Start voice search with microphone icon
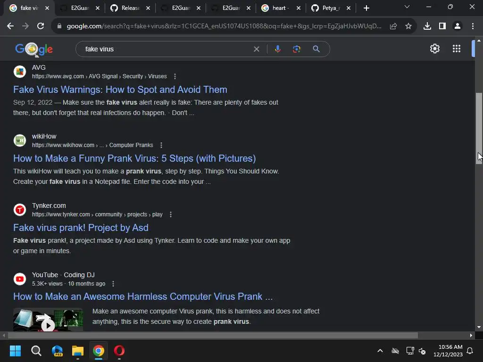Image resolution: width=483 pixels, height=362 pixels. pos(277,49)
